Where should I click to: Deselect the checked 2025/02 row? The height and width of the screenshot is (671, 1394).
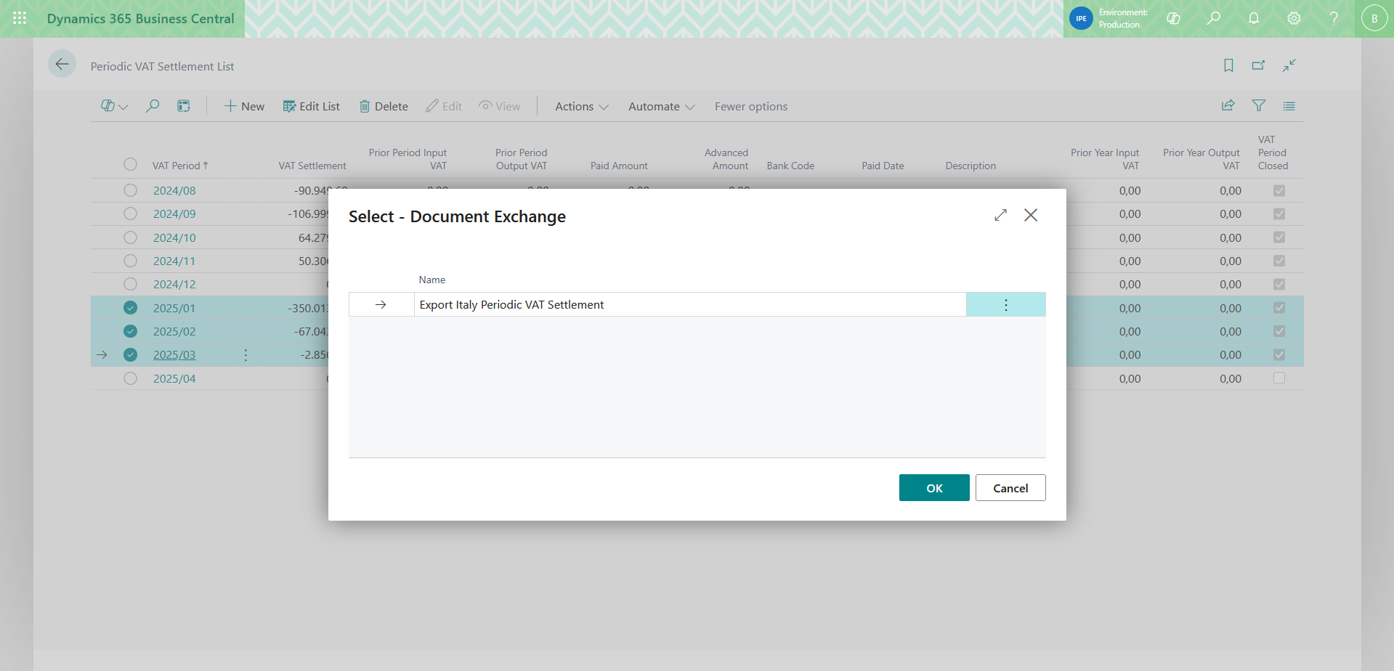130,331
